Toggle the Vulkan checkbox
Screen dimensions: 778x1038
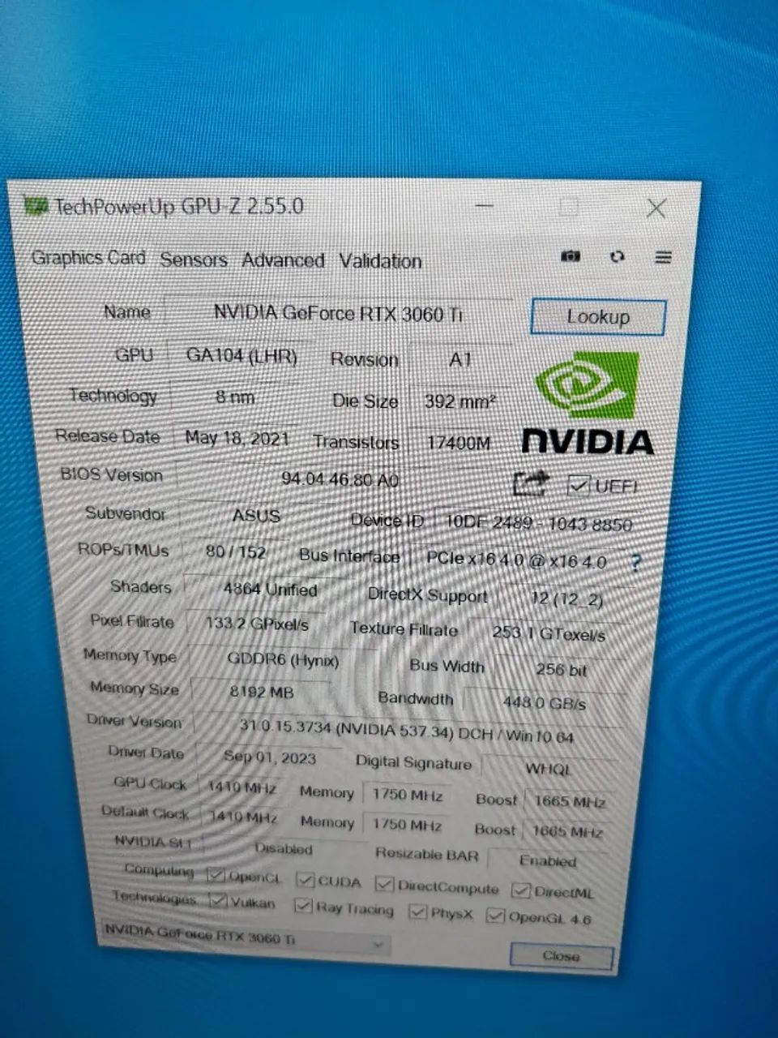coord(217,900)
